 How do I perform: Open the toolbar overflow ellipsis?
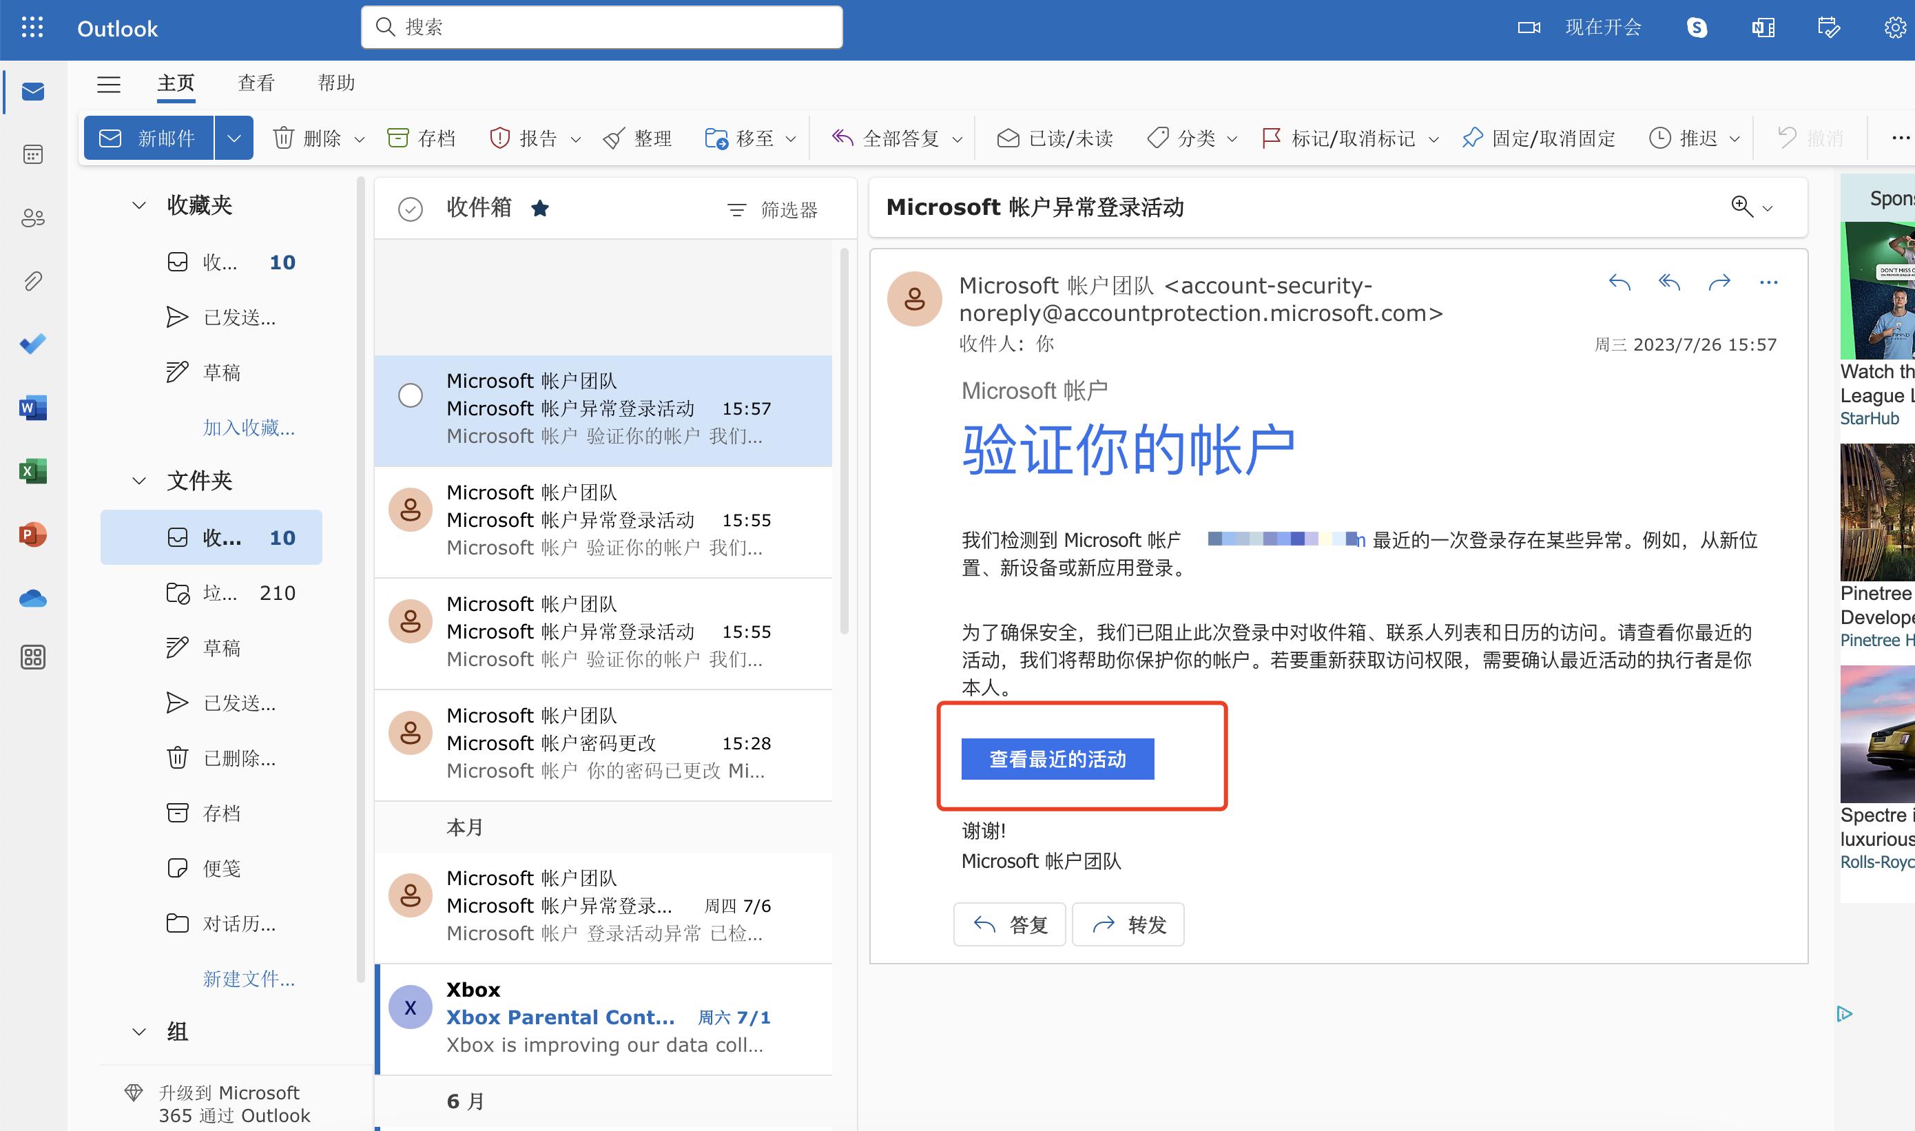tap(1901, 138)
